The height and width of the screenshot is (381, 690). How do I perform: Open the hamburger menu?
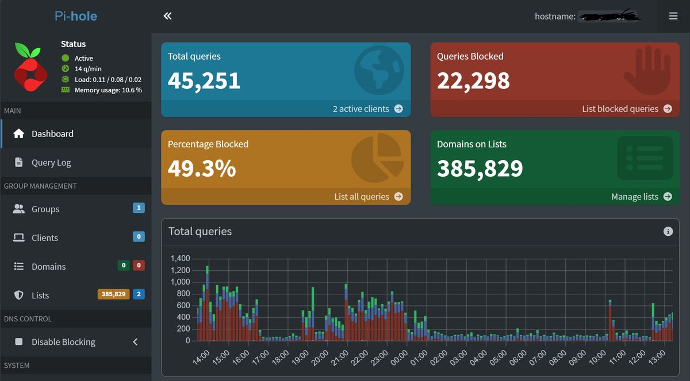point(673,15)
